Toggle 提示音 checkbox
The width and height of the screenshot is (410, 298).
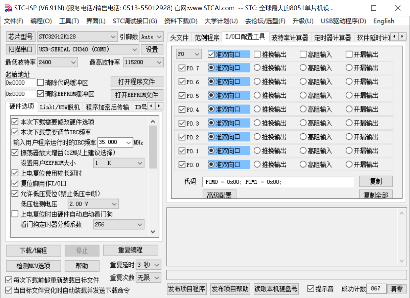click(x=311, y=288)
